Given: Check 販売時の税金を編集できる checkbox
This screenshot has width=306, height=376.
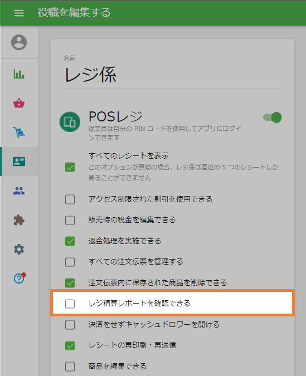Looking at the screenshot, I should coord(70,220).
